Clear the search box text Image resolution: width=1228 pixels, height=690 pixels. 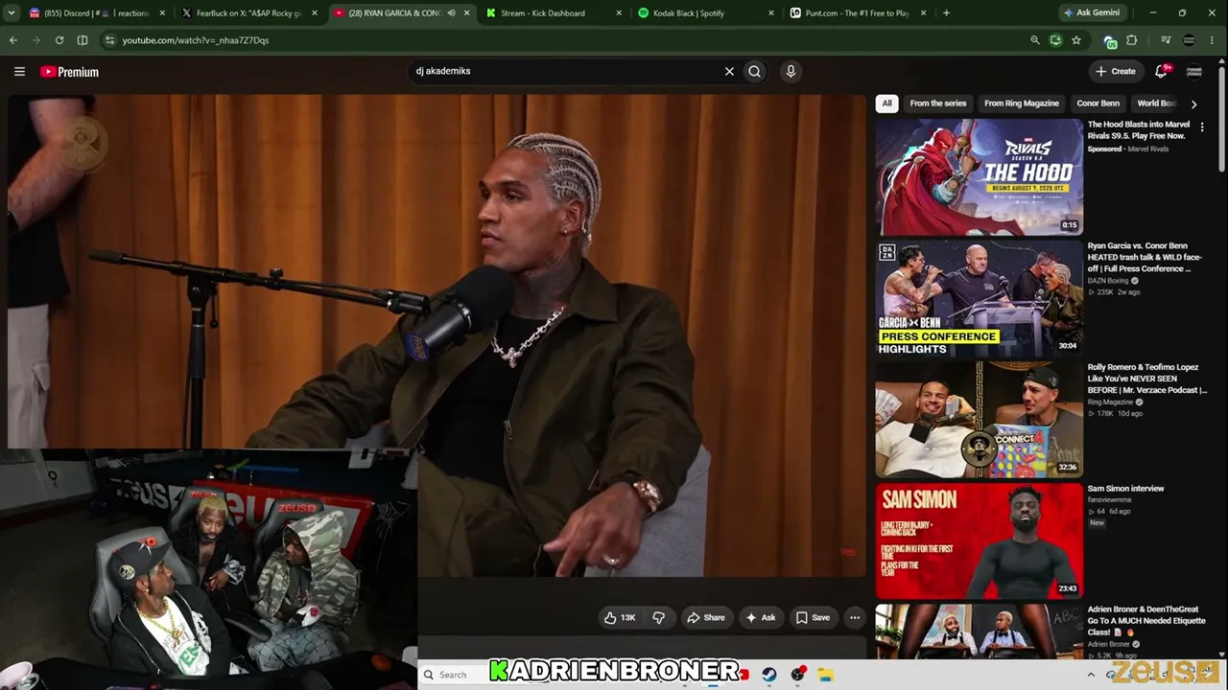click(x=729, y=71)
